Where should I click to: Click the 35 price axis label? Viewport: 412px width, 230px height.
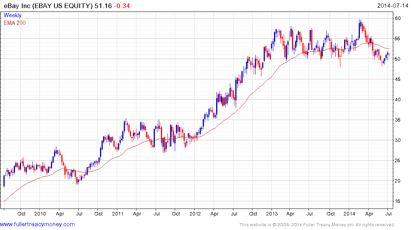(x=397, y=120)
